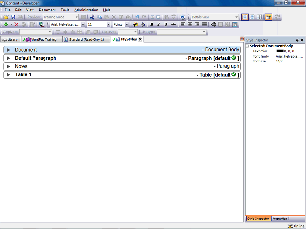The height and width of the screenshot is (229, 306).
Task: Select the Style Inspector bottom tab
Action: [x=258, y=219]
